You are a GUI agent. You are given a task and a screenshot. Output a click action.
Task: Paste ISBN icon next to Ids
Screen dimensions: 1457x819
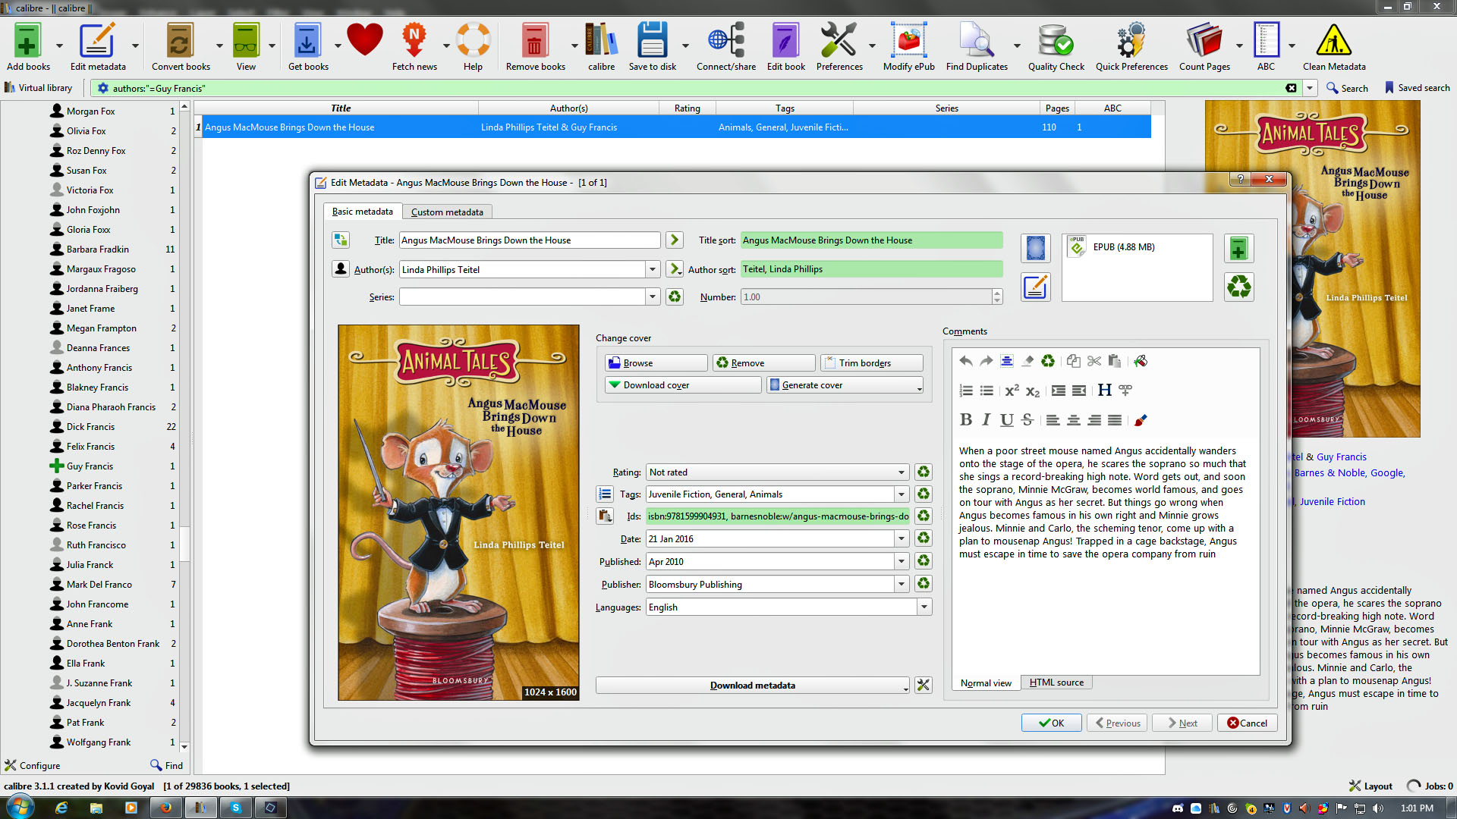pyautogui.click(x=605, y=516)
